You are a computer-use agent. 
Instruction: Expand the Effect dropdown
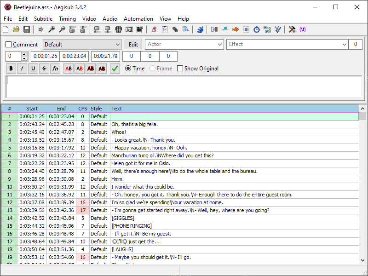pyautogui.click(x=344, y=45)
